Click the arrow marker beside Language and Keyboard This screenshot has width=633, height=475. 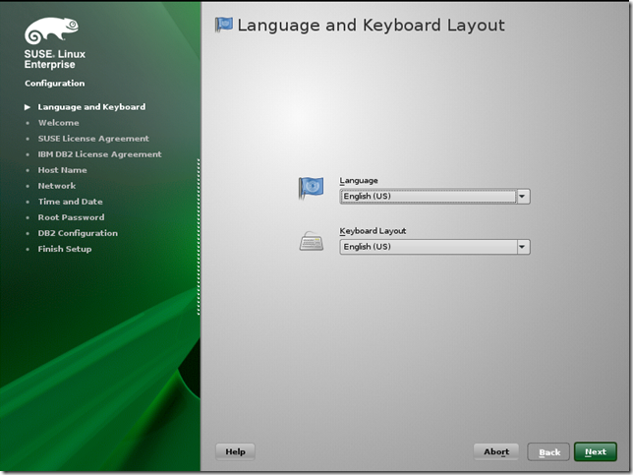click(28, 107)
